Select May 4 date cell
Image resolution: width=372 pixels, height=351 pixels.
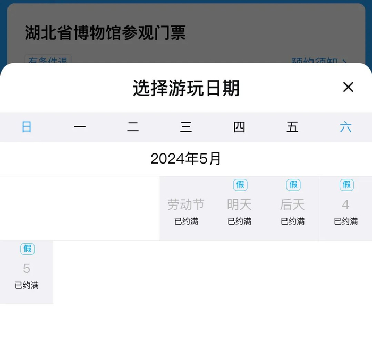click(345, 208)
